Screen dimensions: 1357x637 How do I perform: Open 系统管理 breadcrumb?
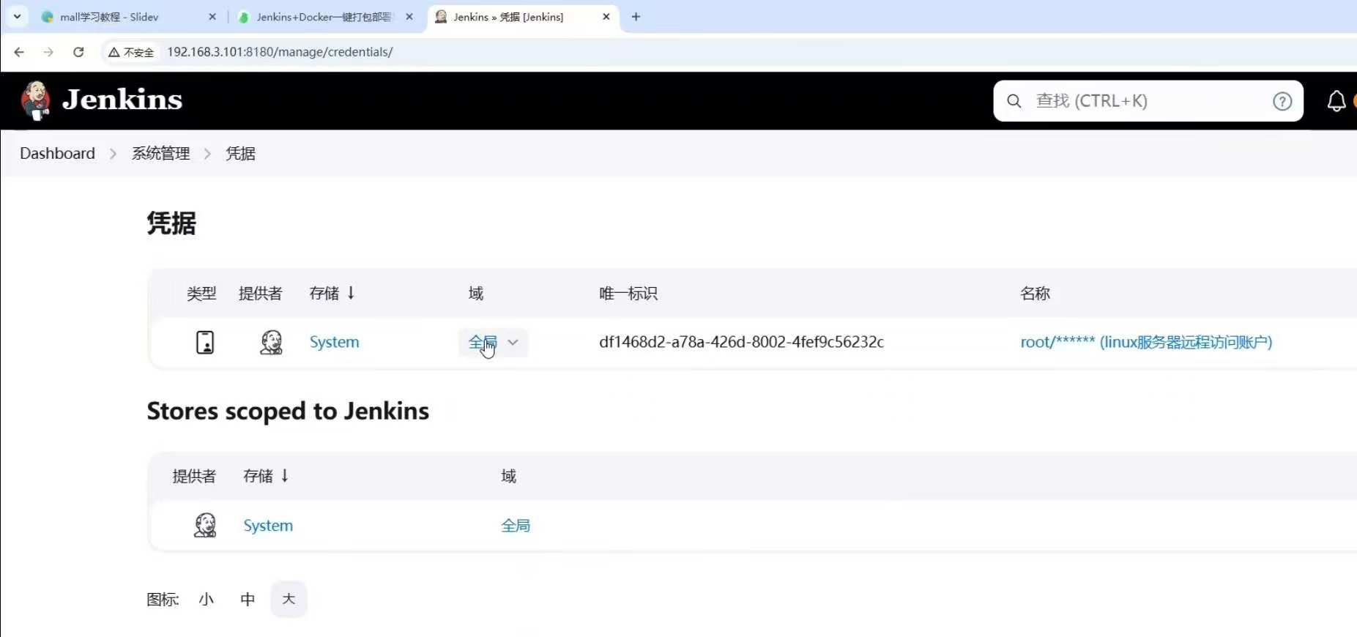(x=161, y=153)
